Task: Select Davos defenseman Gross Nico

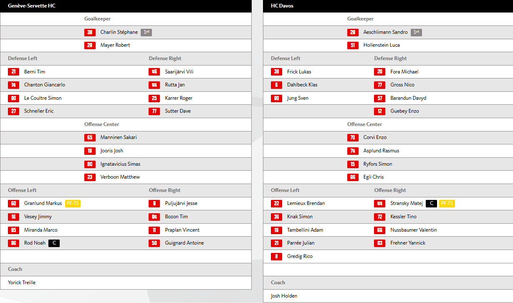Action: coord(402,85)
